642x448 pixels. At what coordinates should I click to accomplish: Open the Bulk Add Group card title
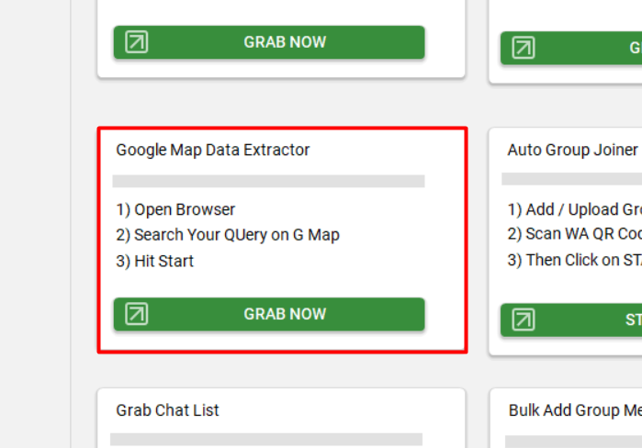coord(575,410)
